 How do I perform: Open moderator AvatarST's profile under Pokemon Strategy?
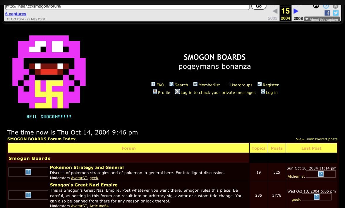tap(79, 178)
